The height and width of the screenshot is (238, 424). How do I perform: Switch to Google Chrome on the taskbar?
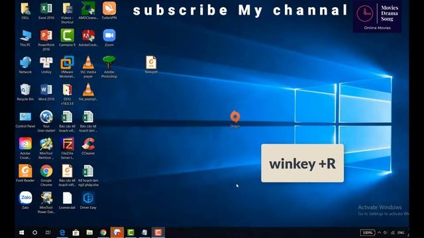pos(103,232)
